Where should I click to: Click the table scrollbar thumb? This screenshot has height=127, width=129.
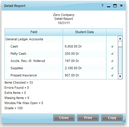point(120,44)
